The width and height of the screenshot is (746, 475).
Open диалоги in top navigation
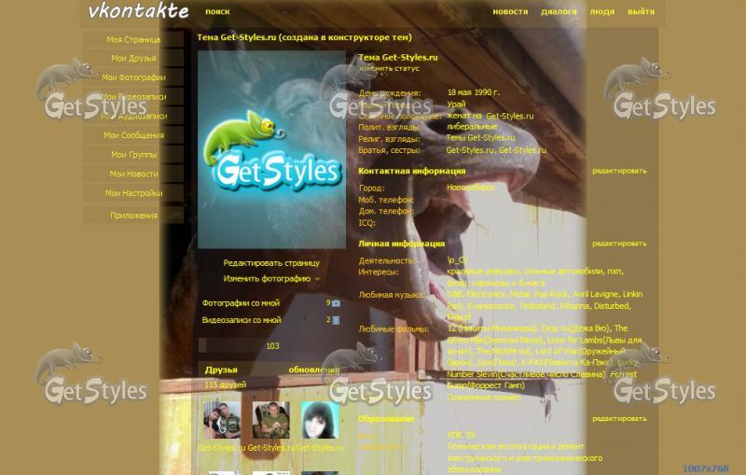coord(559,11)
